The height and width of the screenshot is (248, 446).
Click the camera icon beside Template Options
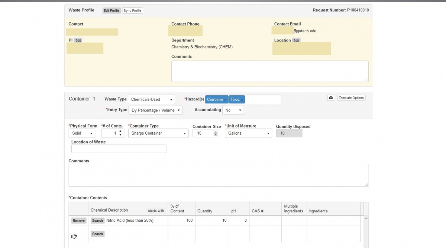click(x=331, y=98)
